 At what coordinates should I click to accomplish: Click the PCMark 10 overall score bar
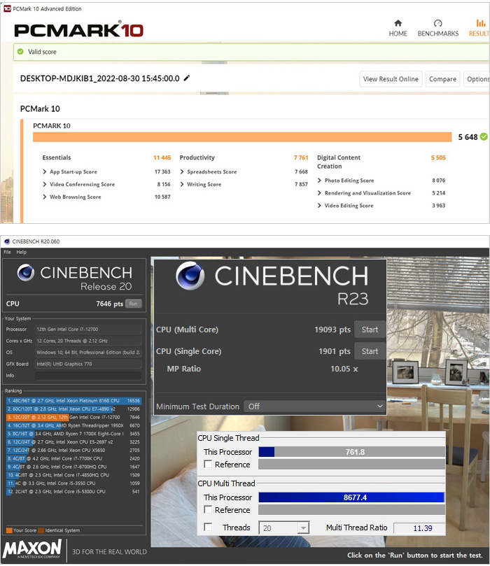tap(242, 137)
